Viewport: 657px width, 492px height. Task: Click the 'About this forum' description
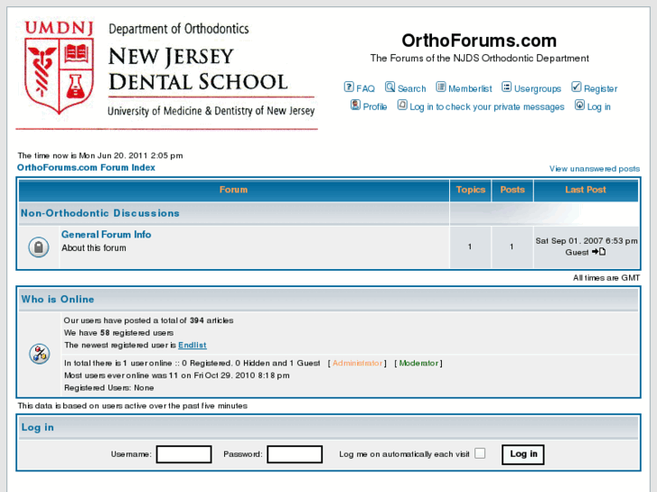pos(93,248)
